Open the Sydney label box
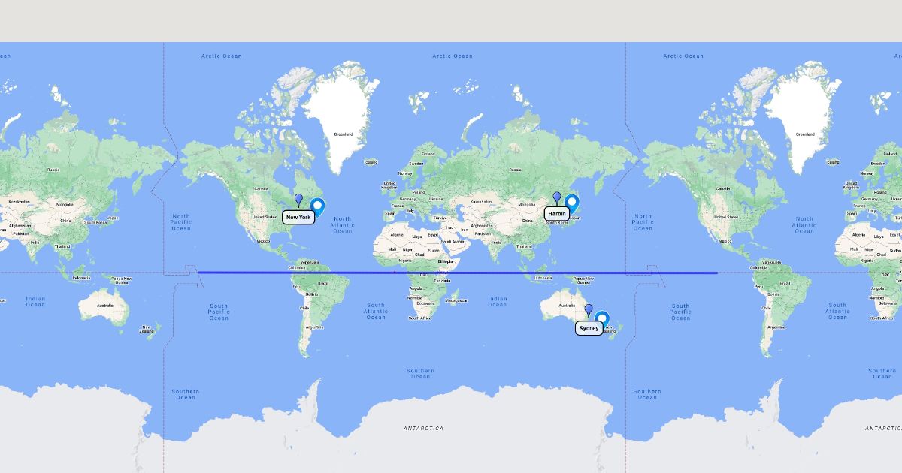 589,328
